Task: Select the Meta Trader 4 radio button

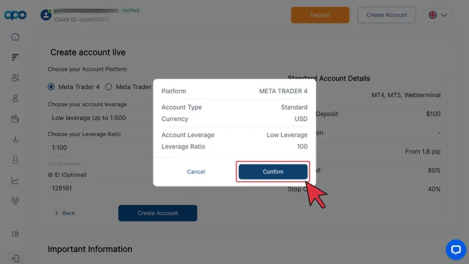Action: point(52,87)
